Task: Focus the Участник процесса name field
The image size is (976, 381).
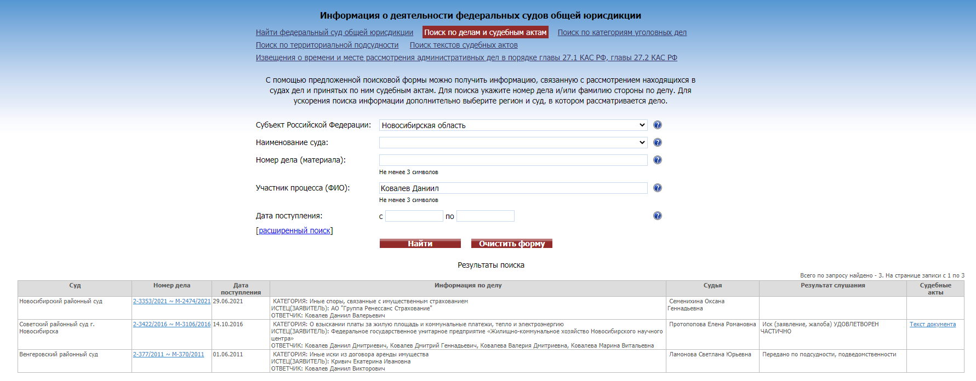Action: tap(513, 188)
